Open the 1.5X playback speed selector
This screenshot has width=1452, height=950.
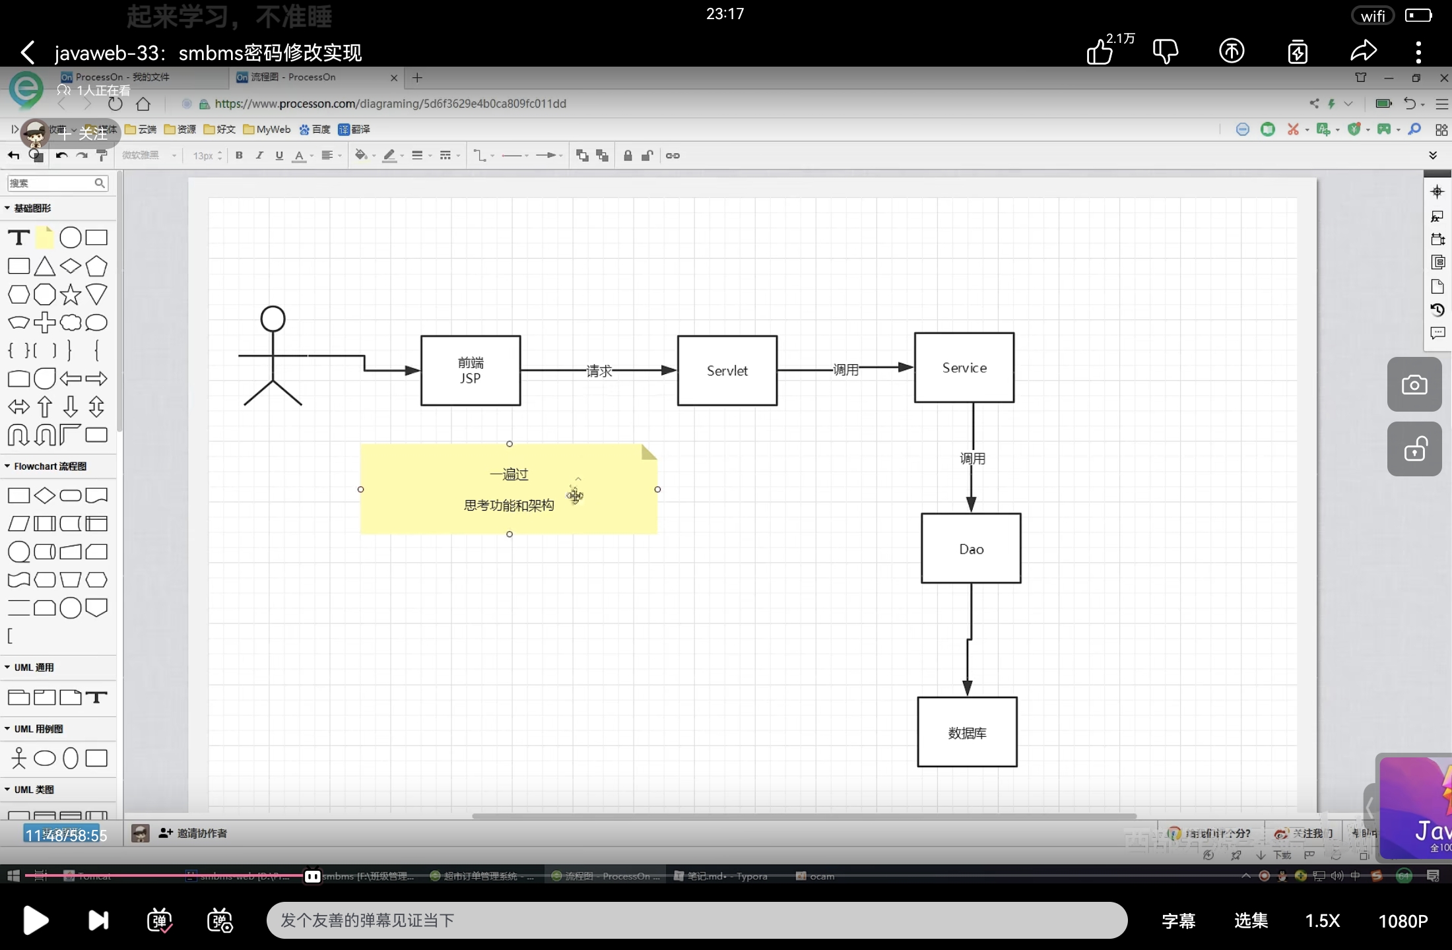[1322, 921]
